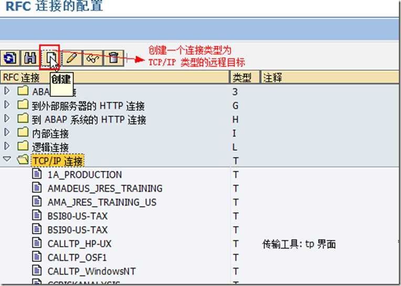This screenshot has height=286, width=401.
Task: Collapse the TCP/IP 连接 node
Action: click(7, 159)
